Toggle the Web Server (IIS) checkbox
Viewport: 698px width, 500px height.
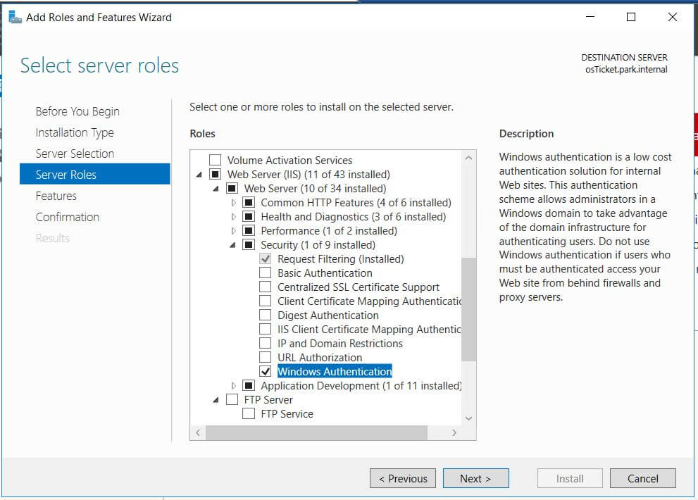[x=215, y=174]
